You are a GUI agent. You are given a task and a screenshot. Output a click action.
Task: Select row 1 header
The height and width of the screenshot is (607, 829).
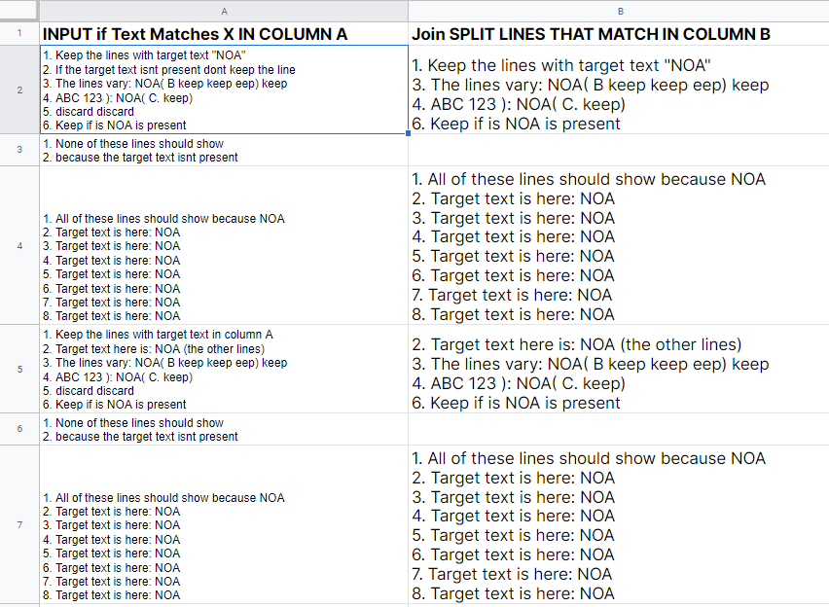(x=19, y=33)
